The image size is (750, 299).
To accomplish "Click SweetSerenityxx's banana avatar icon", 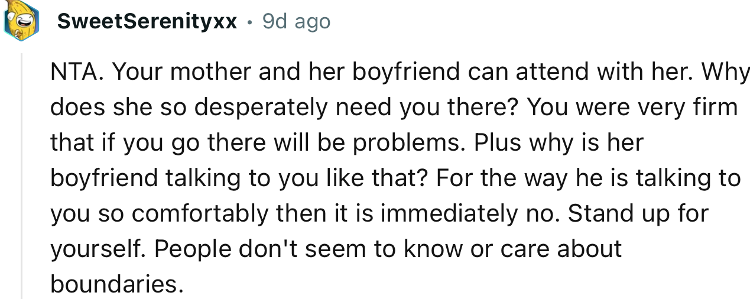I will (x=20, y=22).
